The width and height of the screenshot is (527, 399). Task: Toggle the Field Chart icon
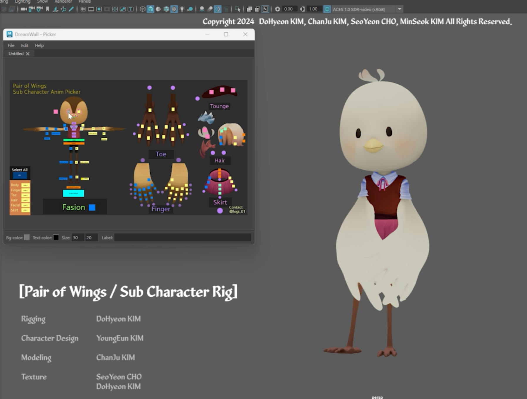point(115,9)
